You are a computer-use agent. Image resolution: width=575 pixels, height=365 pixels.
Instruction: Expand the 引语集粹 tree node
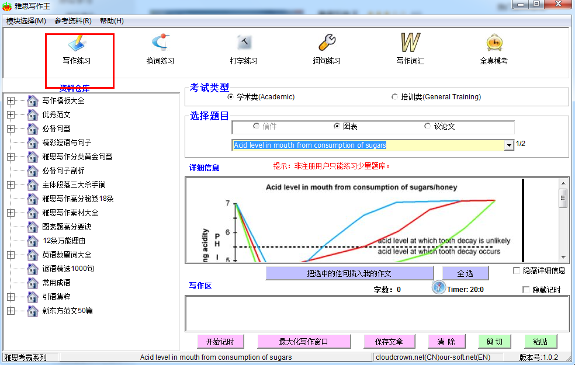click(x=11, y=297)
